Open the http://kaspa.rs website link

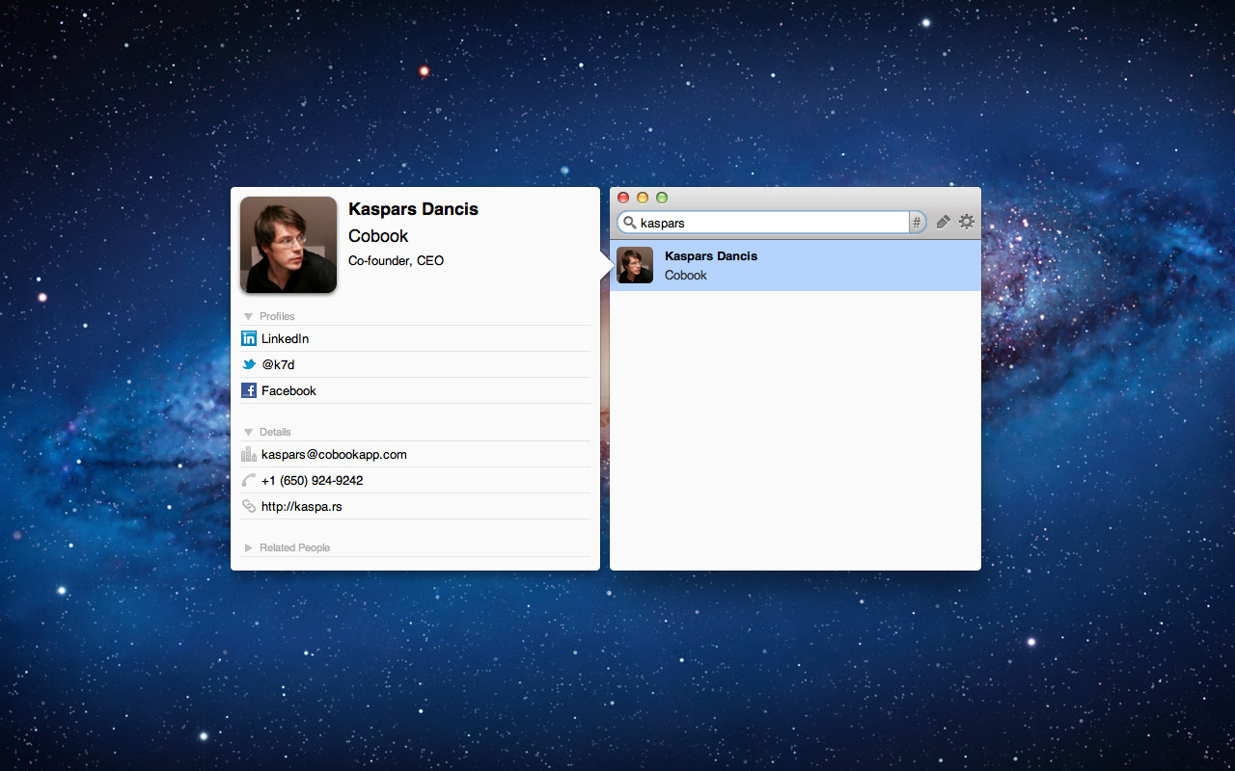point(301,507)
